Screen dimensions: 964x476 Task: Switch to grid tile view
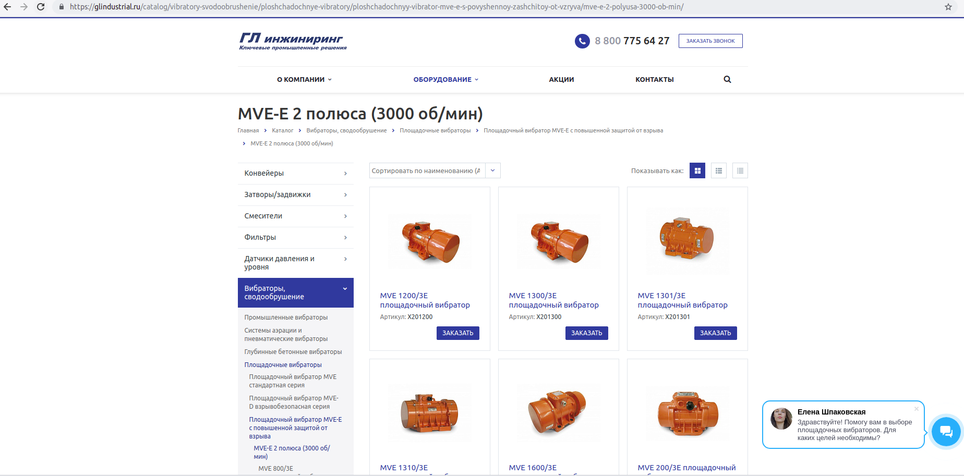click(697, 171)
